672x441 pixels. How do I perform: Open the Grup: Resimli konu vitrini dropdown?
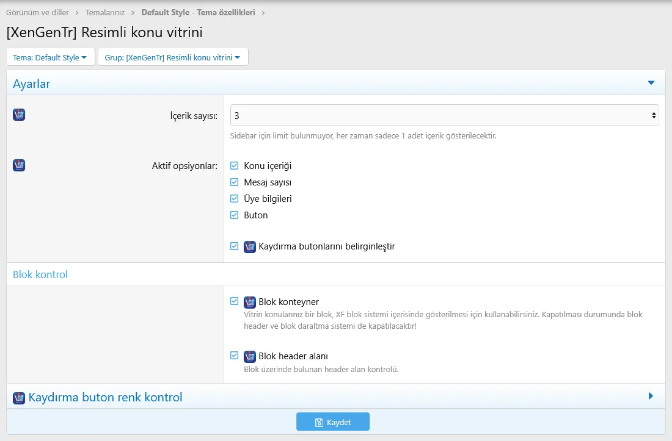click(173, 57)
